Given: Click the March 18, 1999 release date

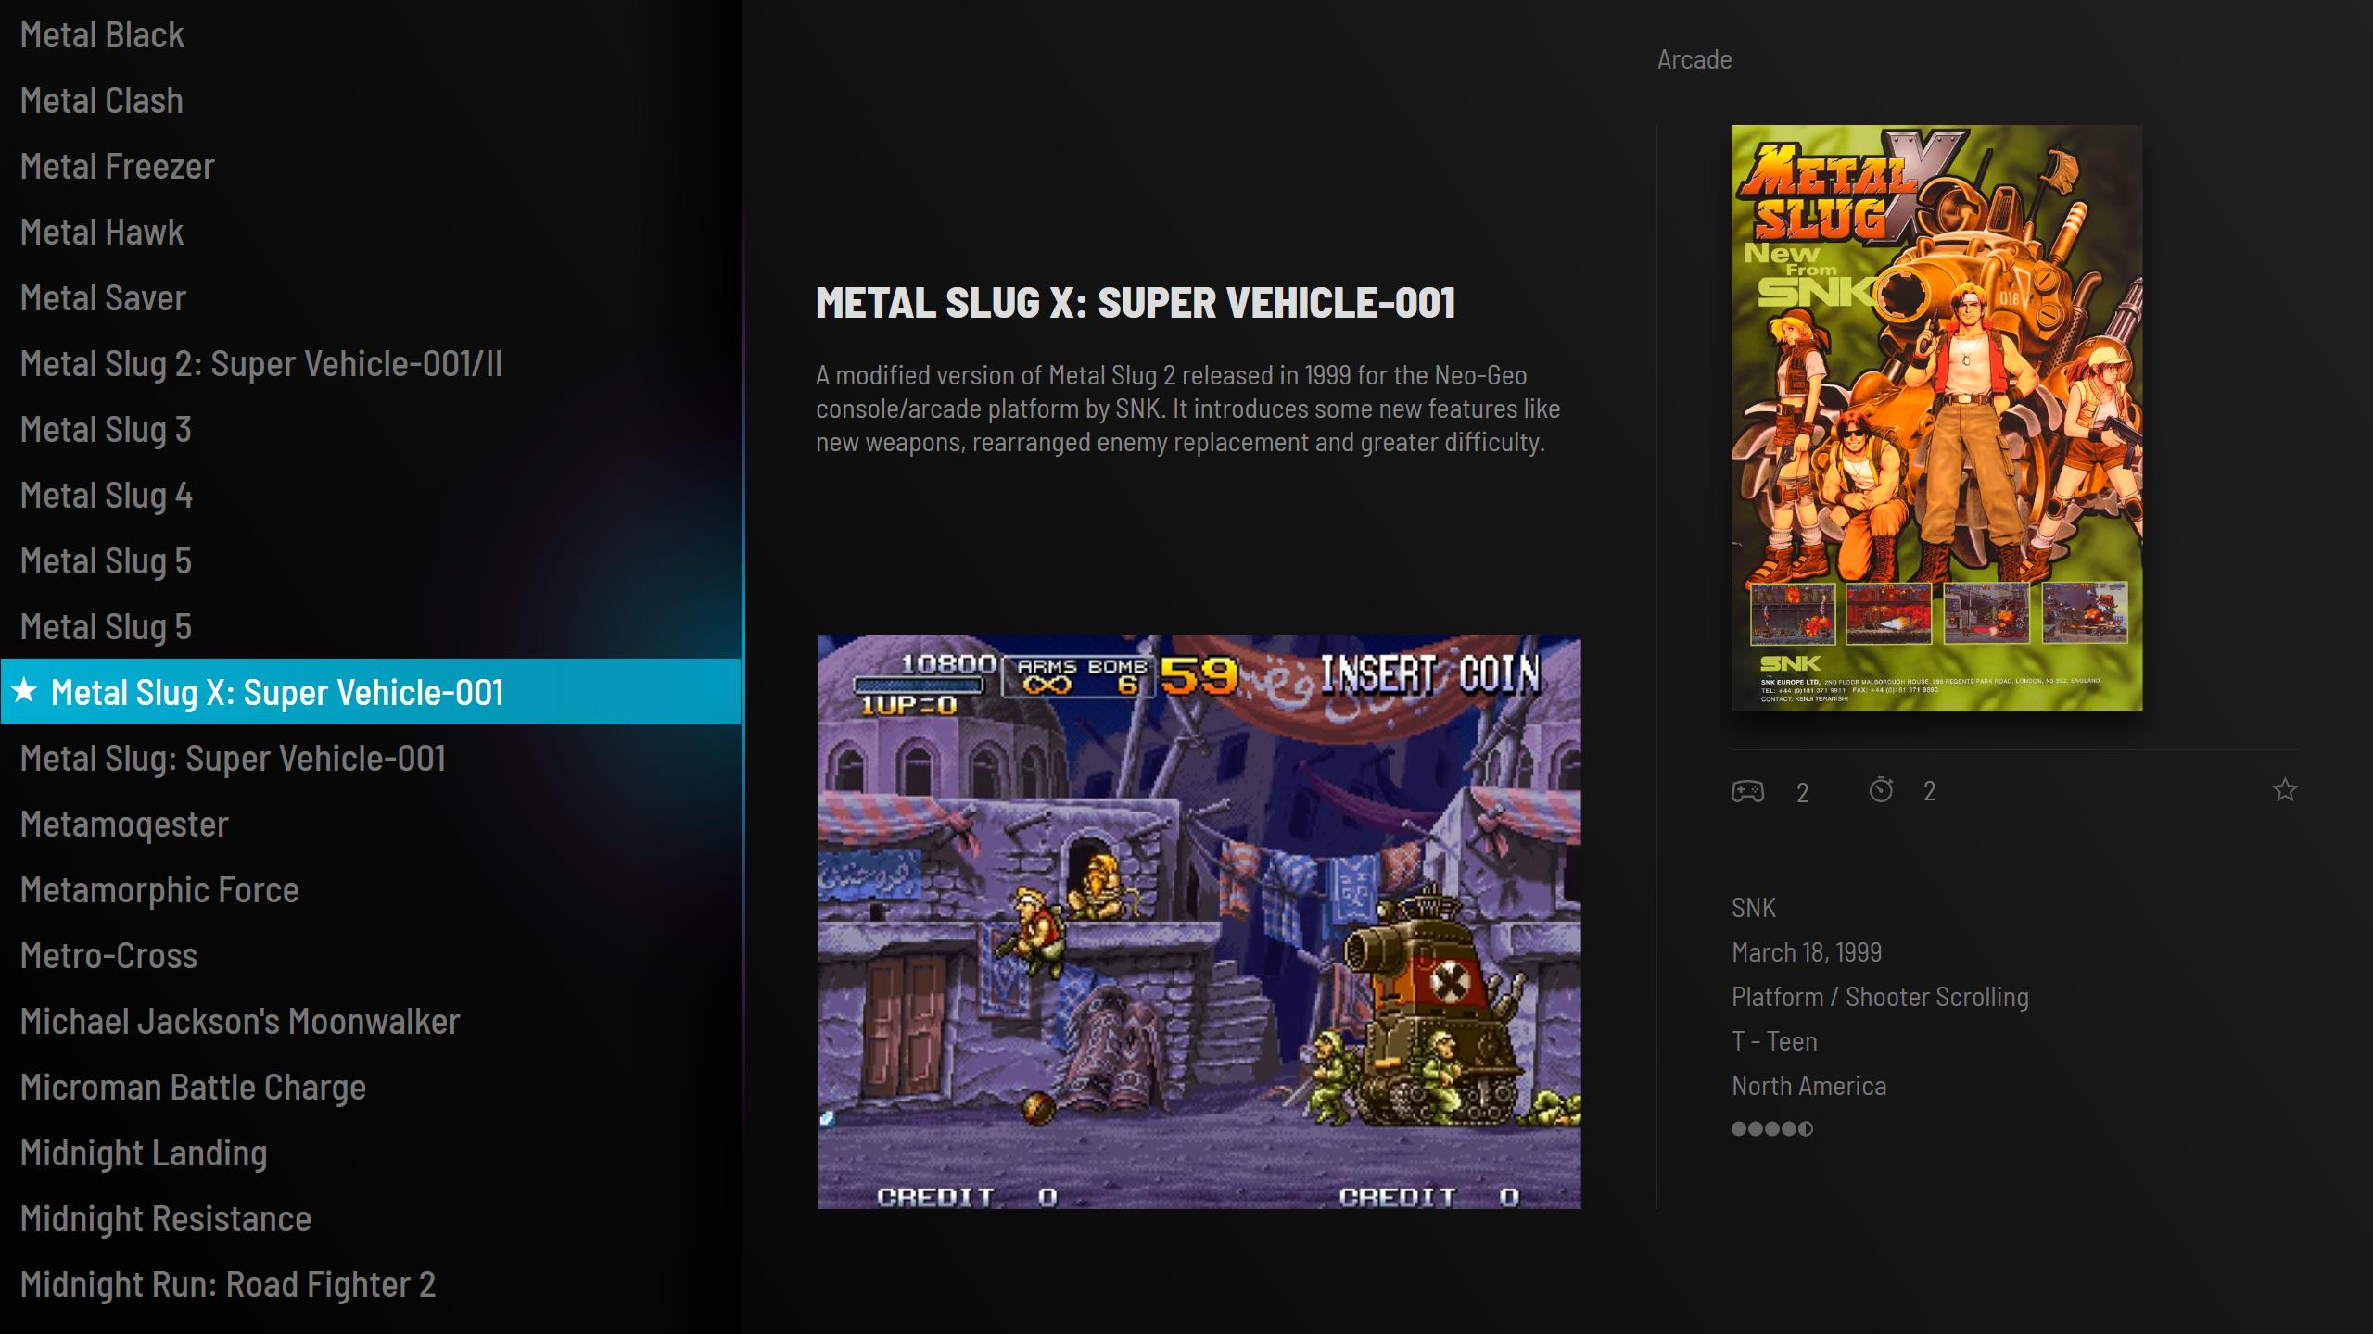Looking at the screenshot, I should [1807, 952].
